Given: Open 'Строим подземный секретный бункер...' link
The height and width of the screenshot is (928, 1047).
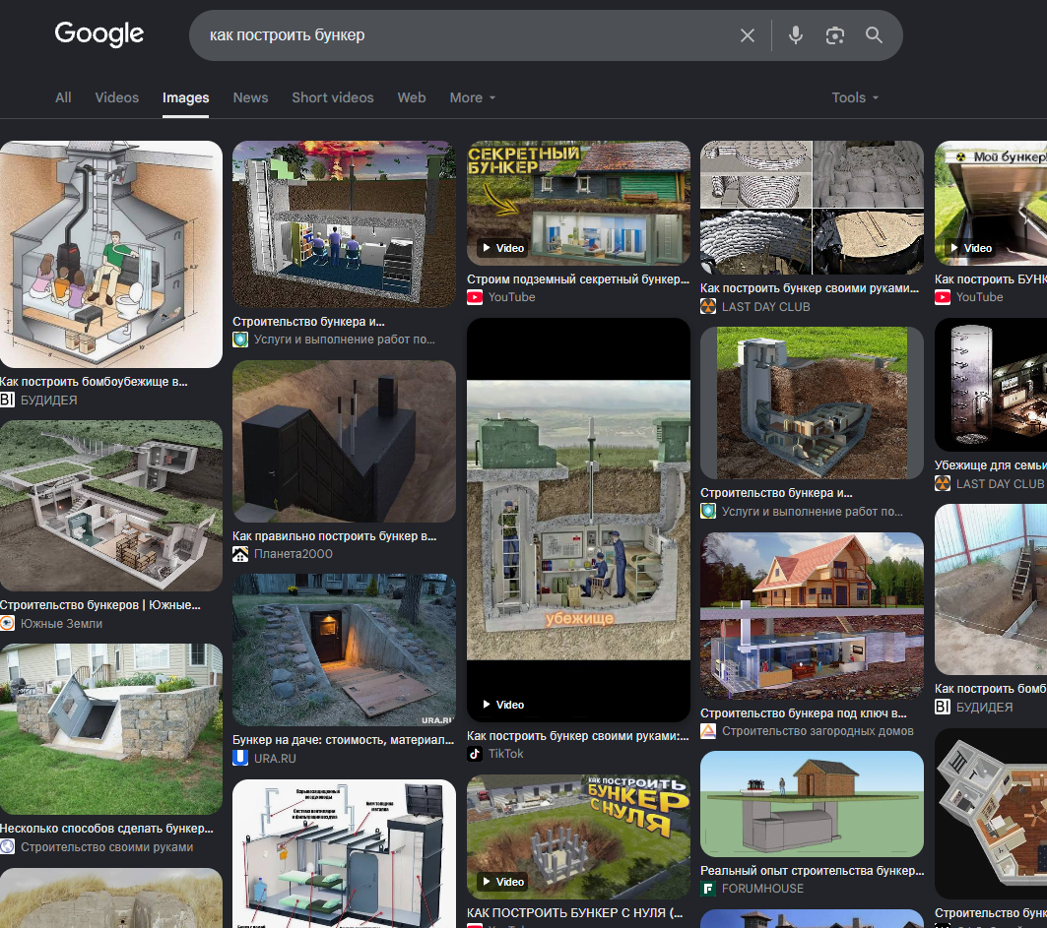Looking at the screenshot, I should (578, 279).
